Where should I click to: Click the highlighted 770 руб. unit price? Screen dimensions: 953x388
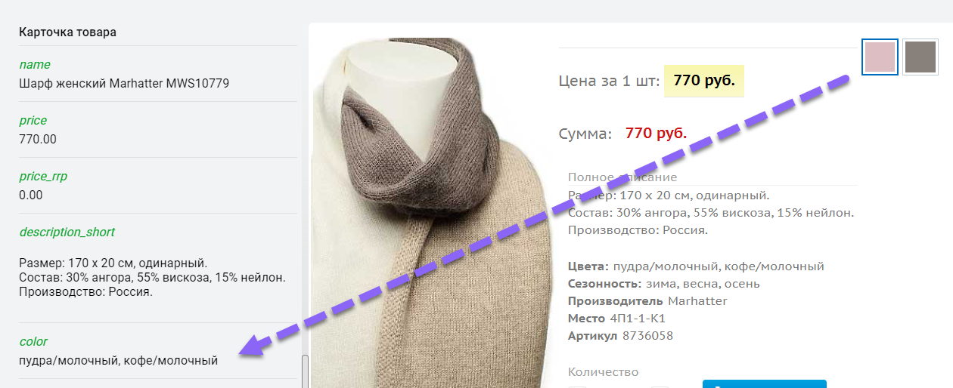pyautogui.click(x=704, y=81)
